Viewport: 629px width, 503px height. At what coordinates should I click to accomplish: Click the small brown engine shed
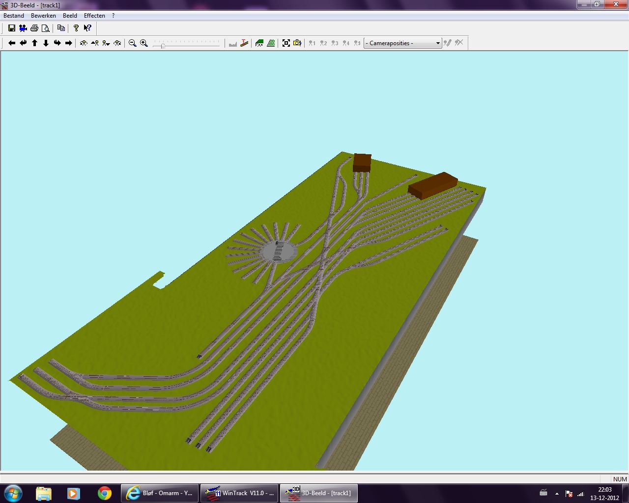(362, 163)
